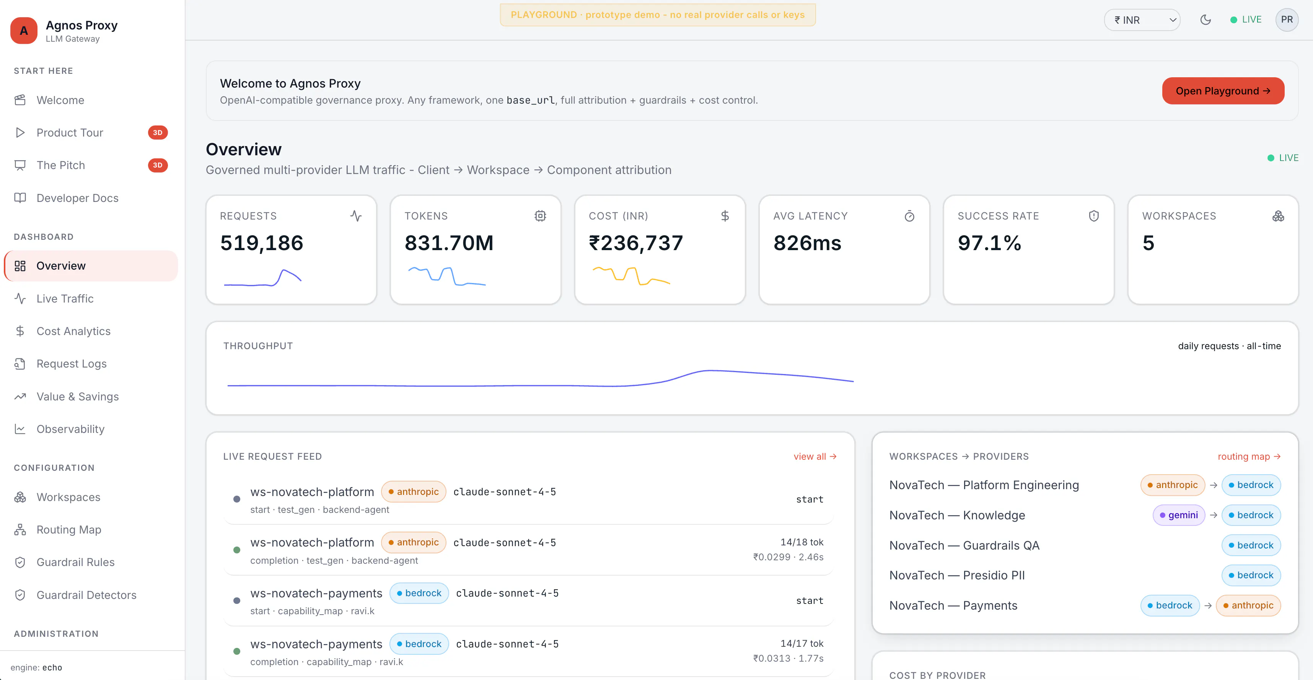Click the '519,186' requests value

tap(261, 243)
